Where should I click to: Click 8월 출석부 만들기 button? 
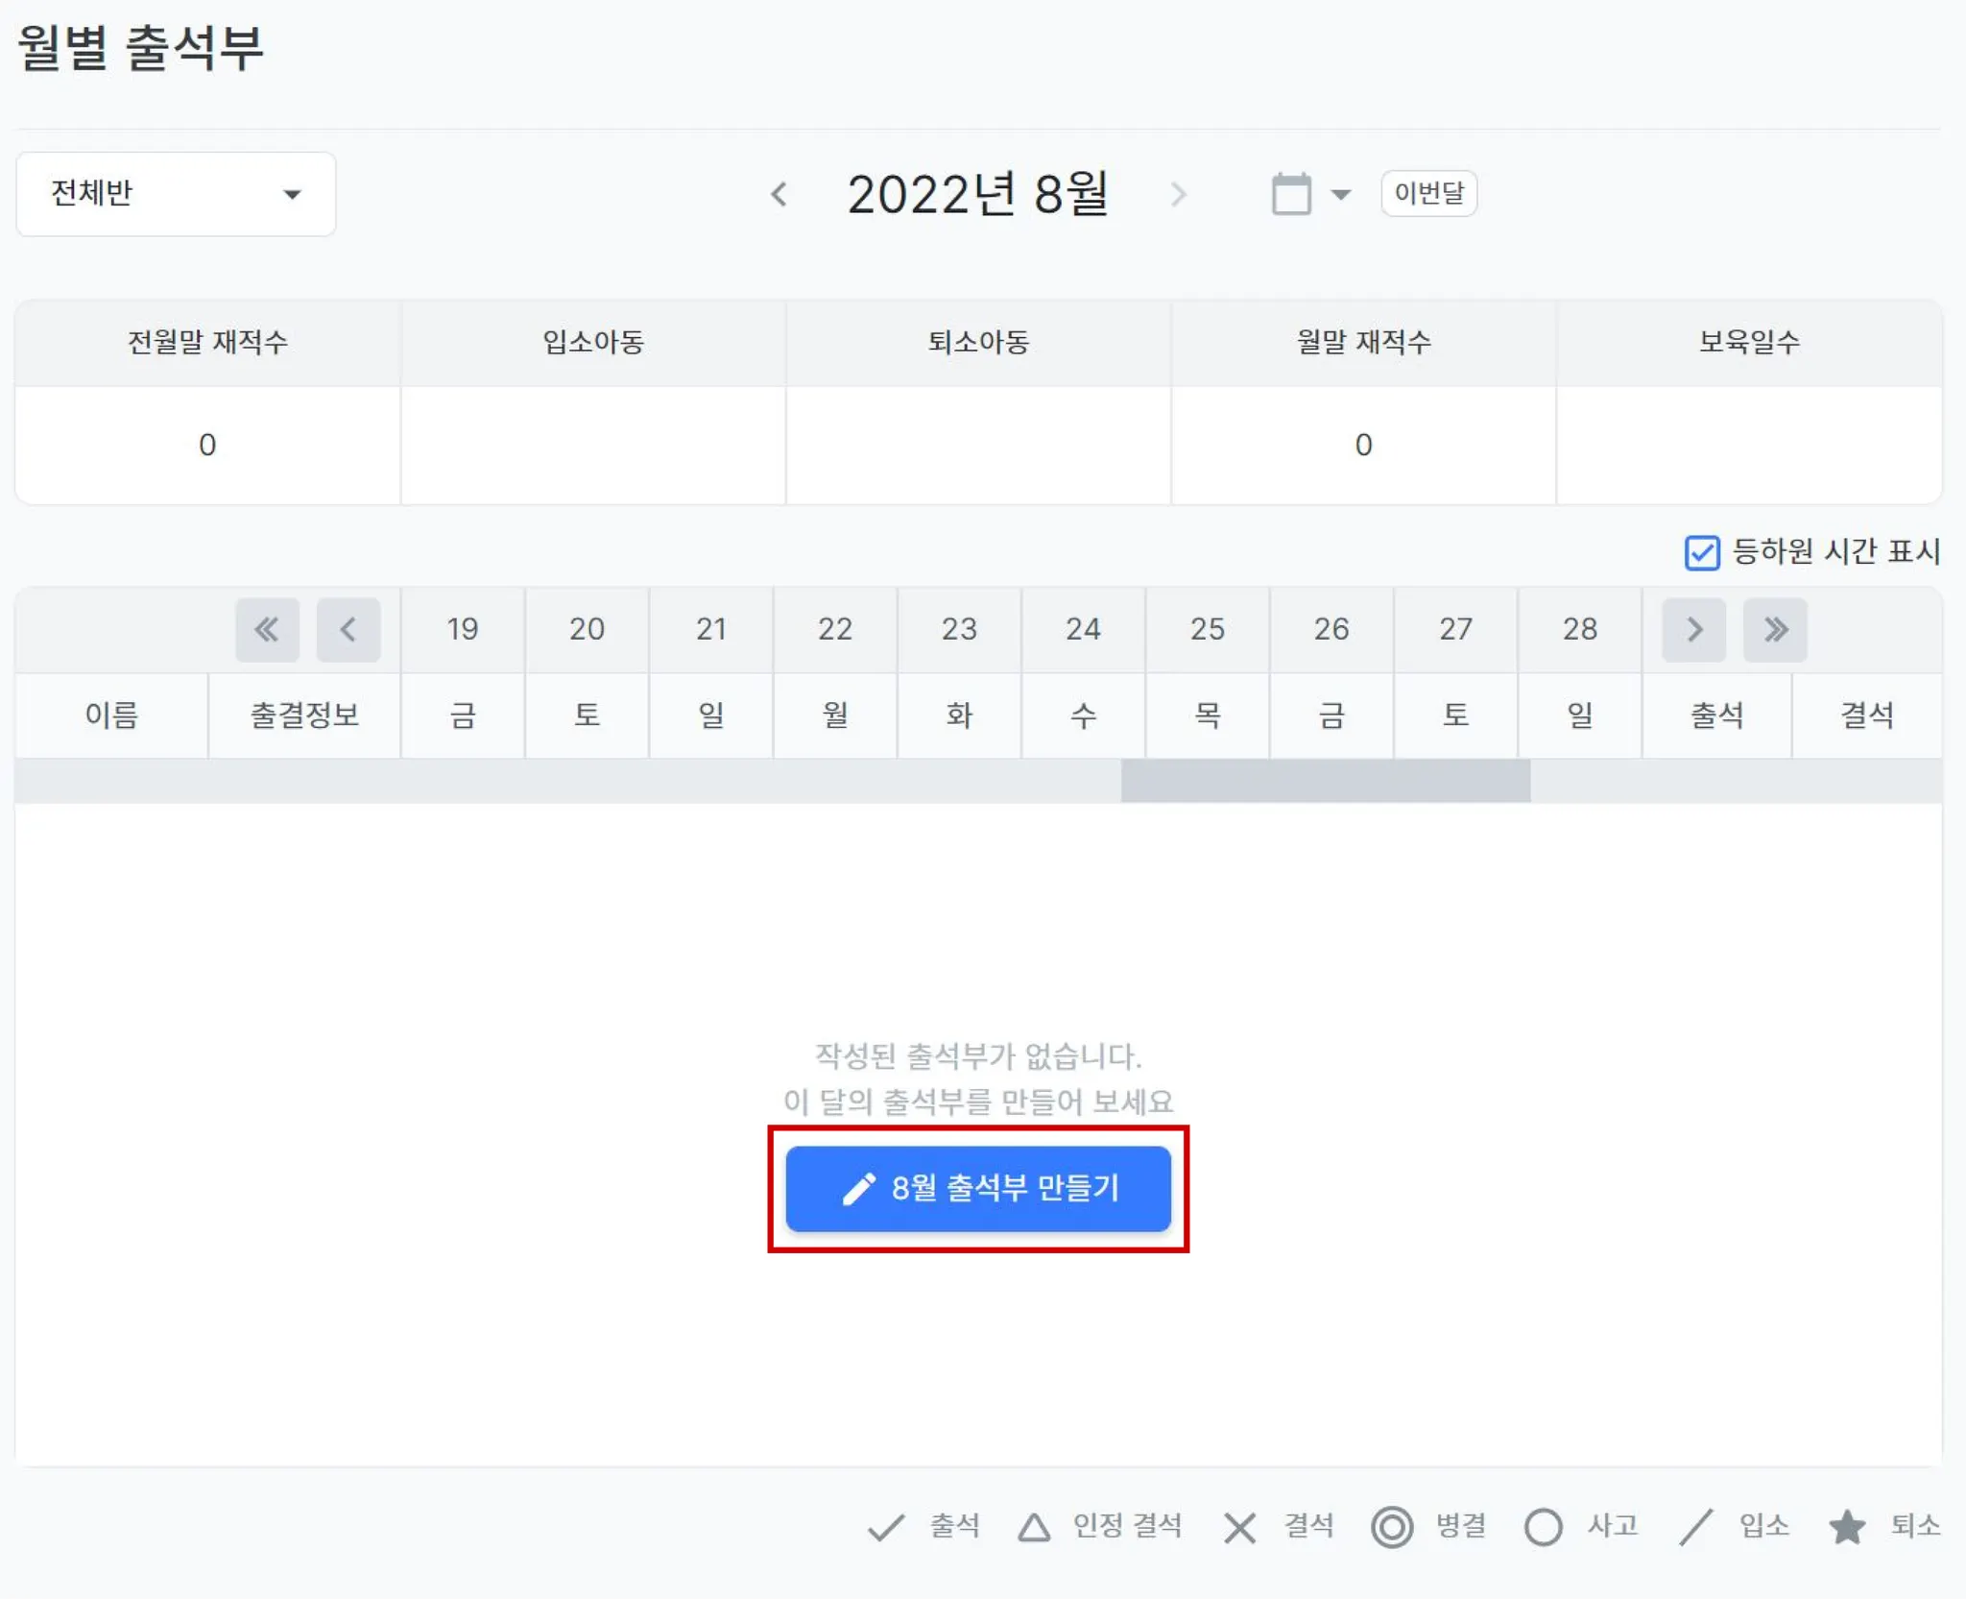point(977,1189)
